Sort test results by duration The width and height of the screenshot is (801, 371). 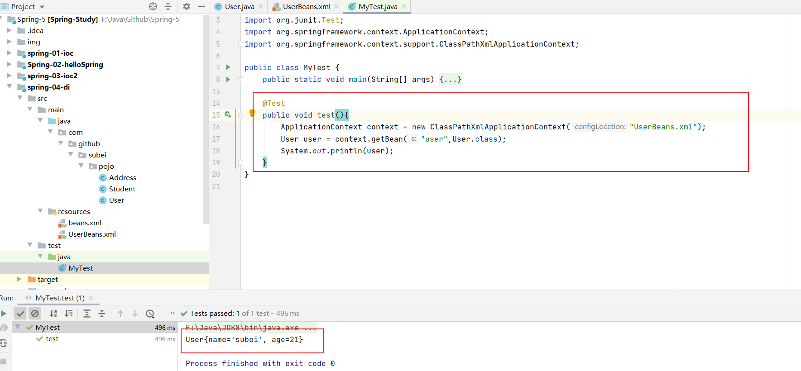point(69,313)
